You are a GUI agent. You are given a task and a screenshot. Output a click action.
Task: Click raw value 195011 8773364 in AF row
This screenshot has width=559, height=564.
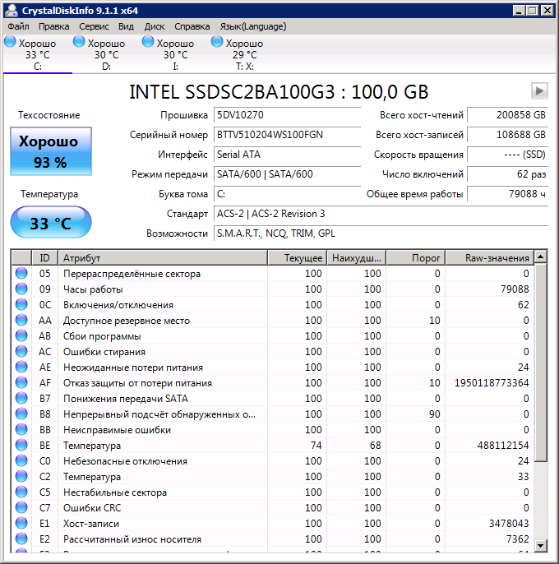(492, 383)
